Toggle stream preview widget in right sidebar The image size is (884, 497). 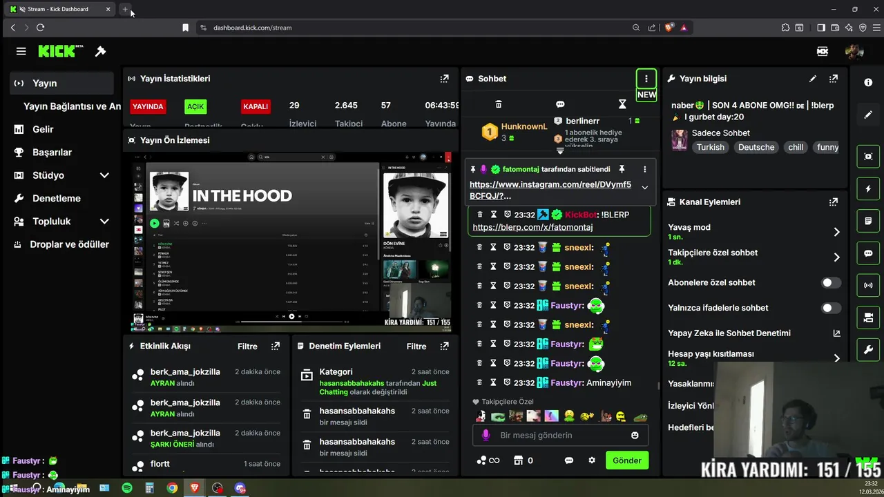pos(868,157)
